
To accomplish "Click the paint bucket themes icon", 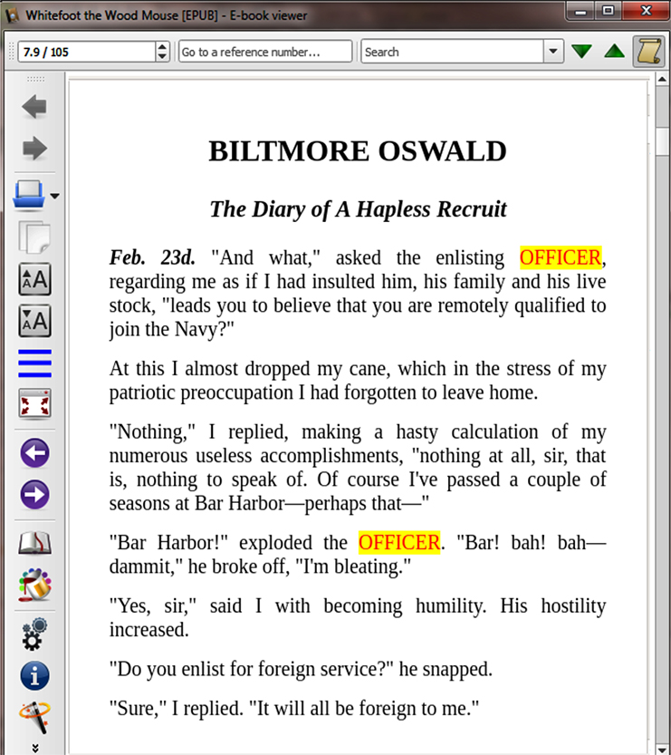I will 34,586.
